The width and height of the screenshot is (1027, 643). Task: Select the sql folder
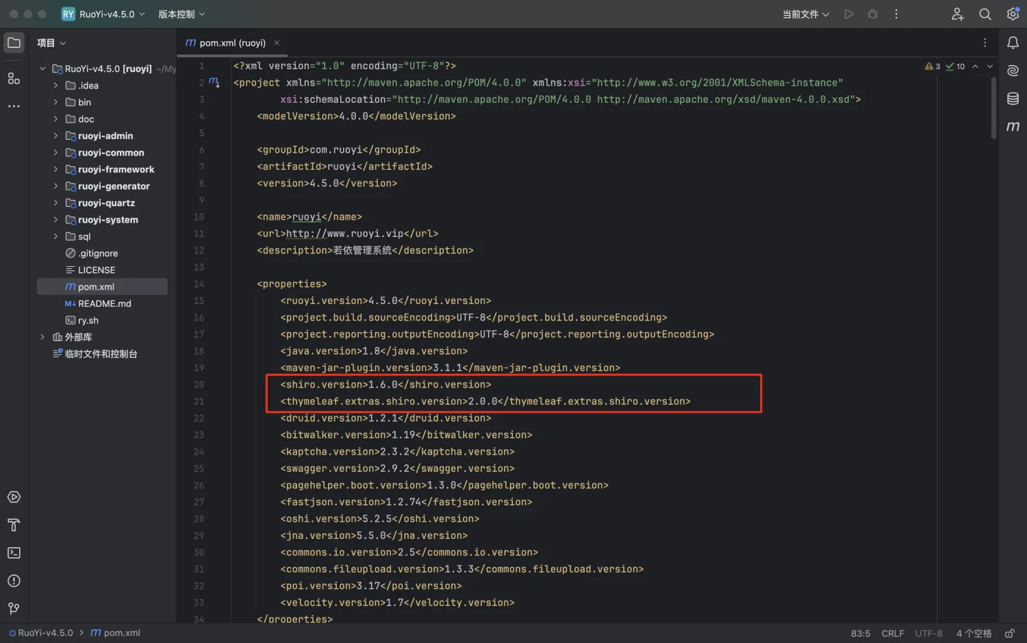click(84, 236)
